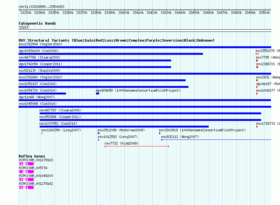Click the dgv609e59 small blue gain block
The height and width of the screenshot is (205, 280).
pyautogui.click(x=98, y=94)
